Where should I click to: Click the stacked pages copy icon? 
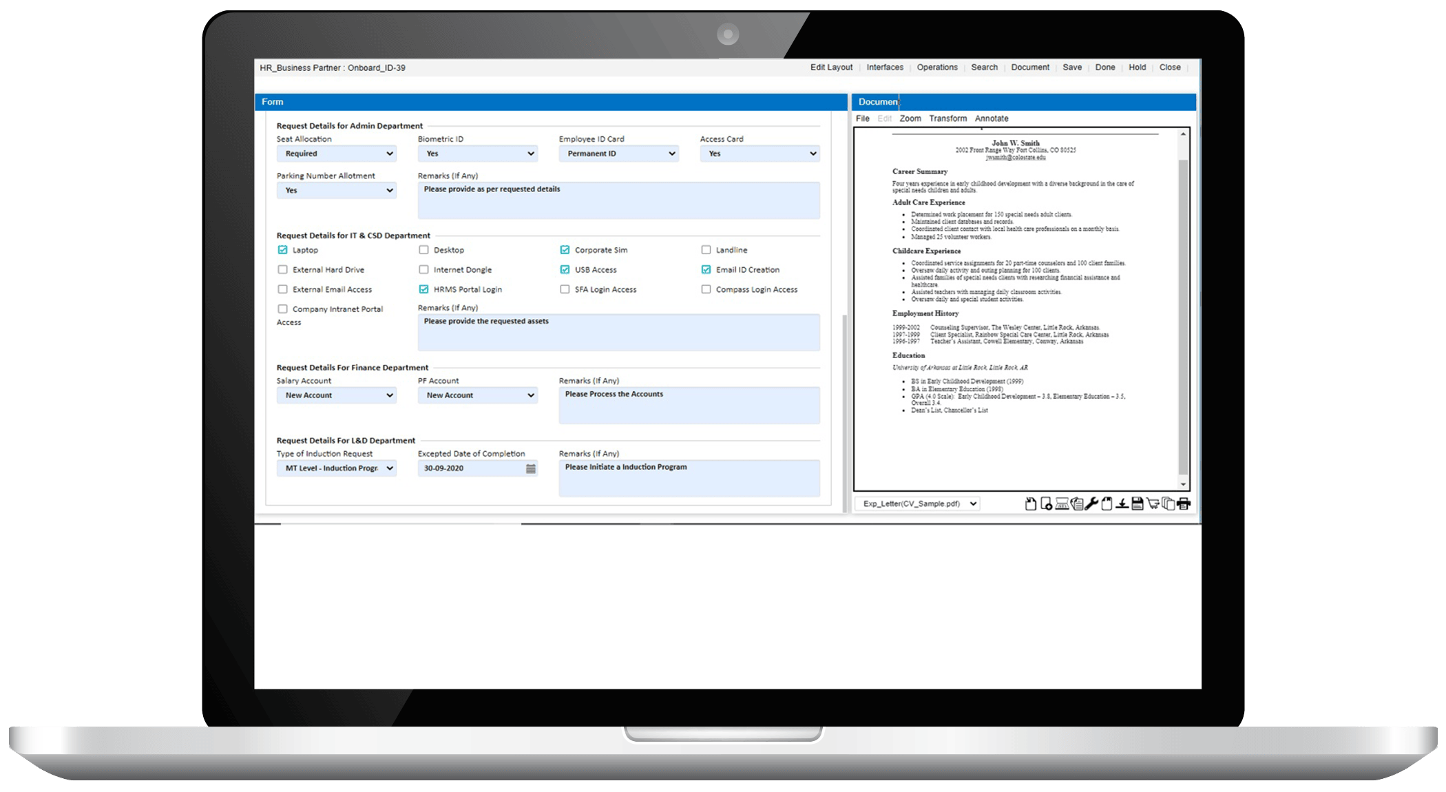pos(1169,504)
